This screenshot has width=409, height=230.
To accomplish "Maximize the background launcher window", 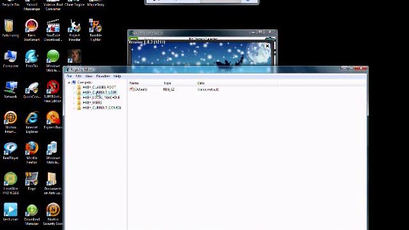I will pos(260,32).
